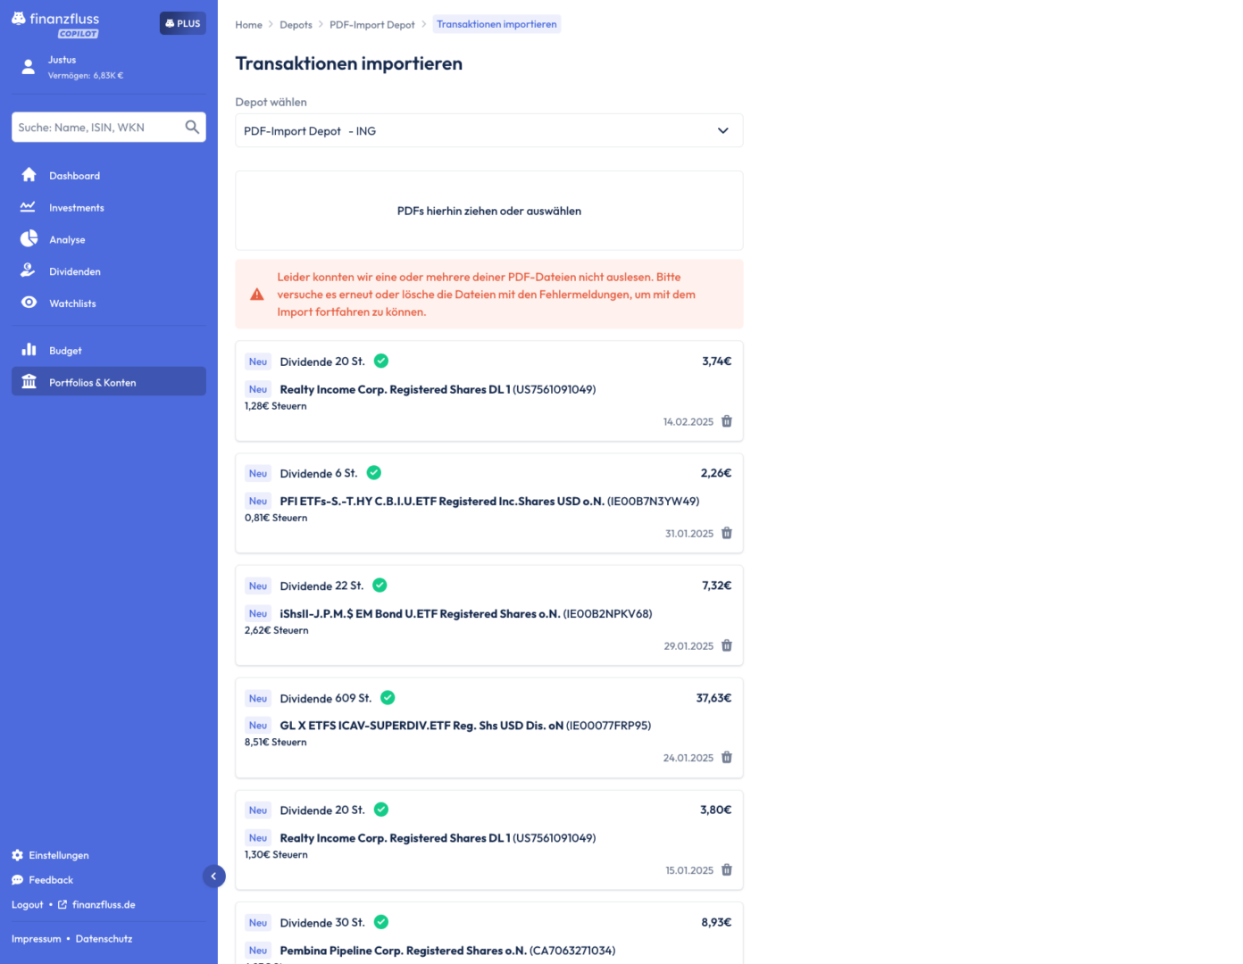Screen dimensions: 1243x964
Task: Open the Impressum link
Action: pos(37,938)
